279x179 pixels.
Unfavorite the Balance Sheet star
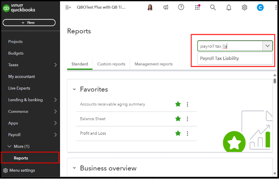click(x=178, y=119)
